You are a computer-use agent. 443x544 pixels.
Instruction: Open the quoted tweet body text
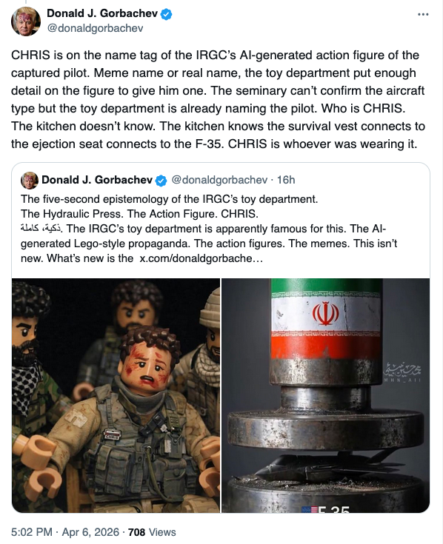(x=209, y=228)
